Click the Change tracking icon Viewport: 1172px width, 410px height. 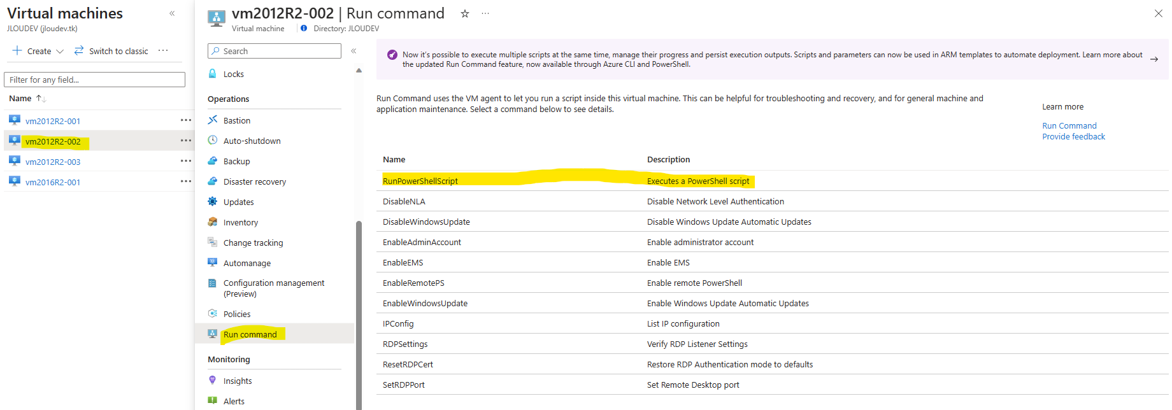pos(213,243)
